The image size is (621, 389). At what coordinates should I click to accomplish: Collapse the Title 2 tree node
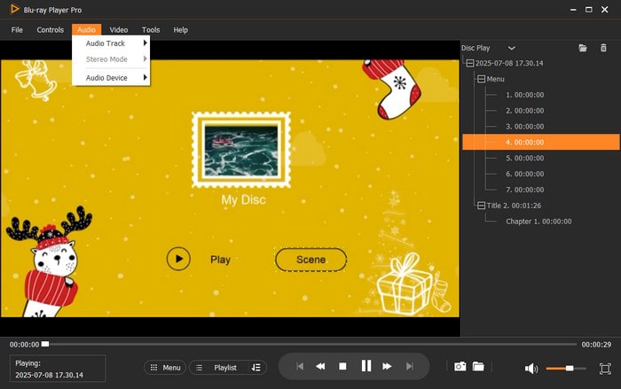coord(481,206)
